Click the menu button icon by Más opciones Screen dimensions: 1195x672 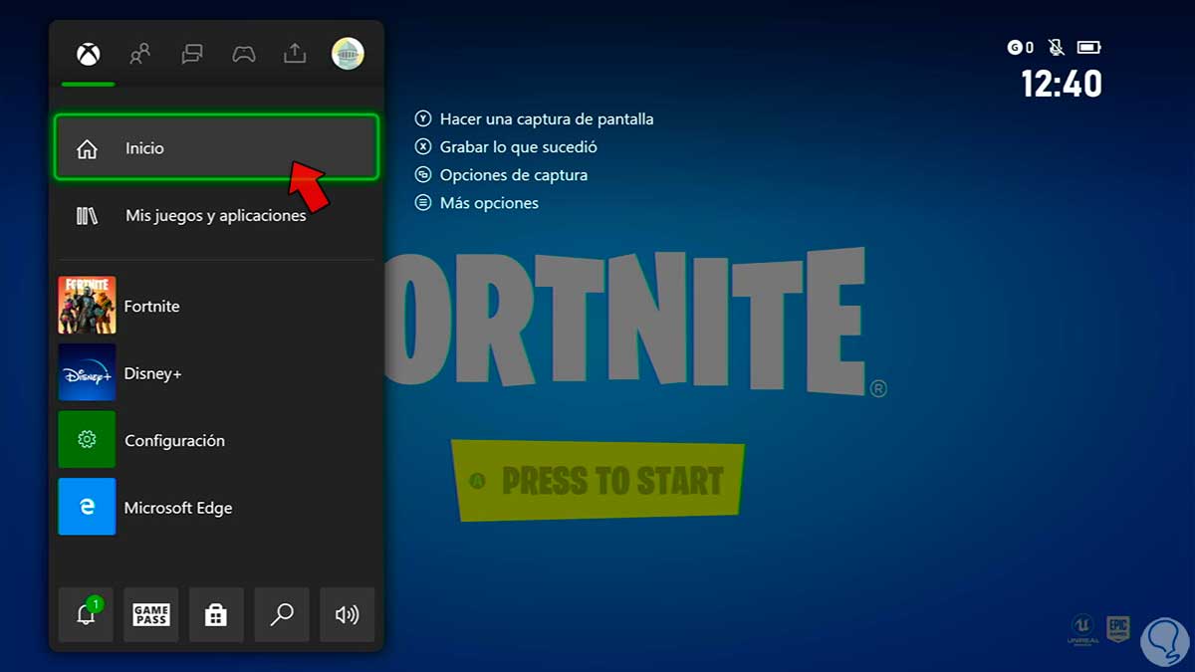click(x=422, y=202)
